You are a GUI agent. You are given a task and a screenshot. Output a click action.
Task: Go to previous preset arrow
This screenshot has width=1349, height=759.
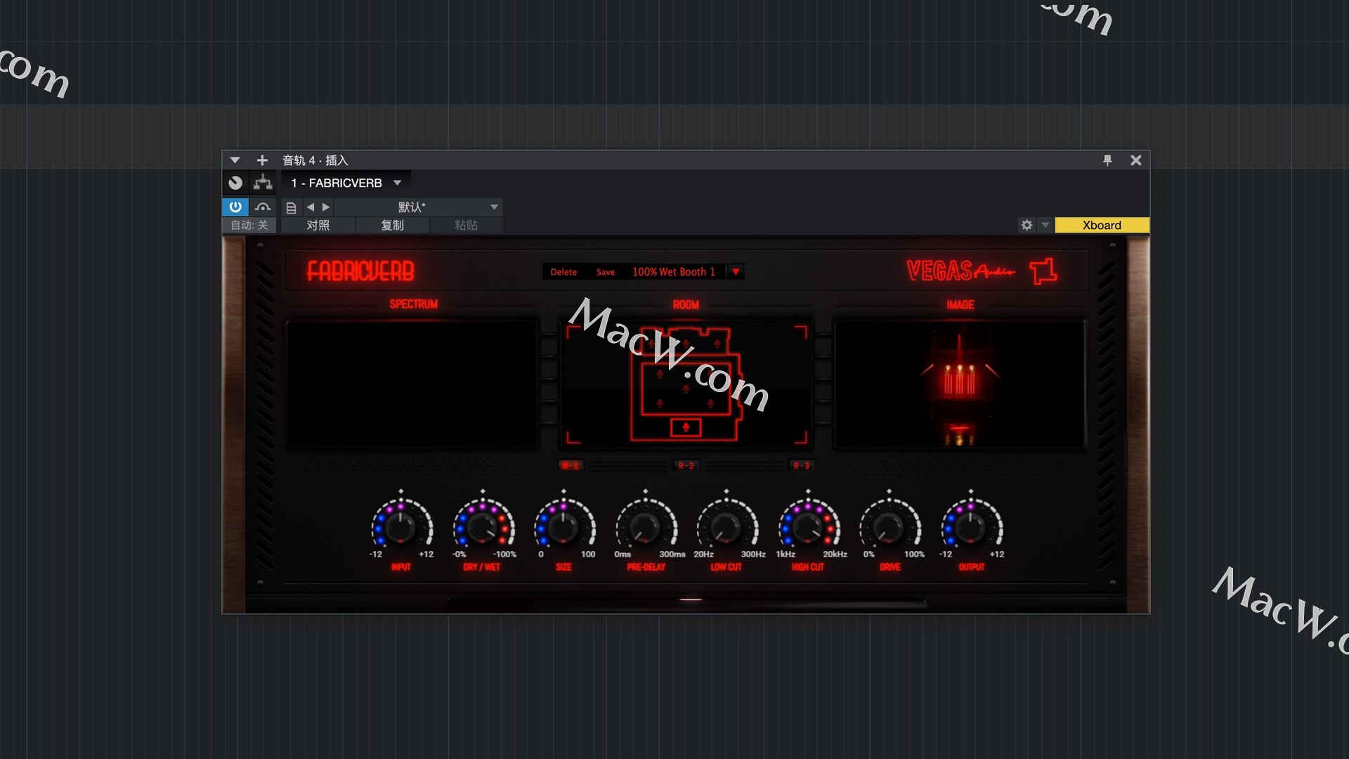pyautogui.click(x=311, y=207)
